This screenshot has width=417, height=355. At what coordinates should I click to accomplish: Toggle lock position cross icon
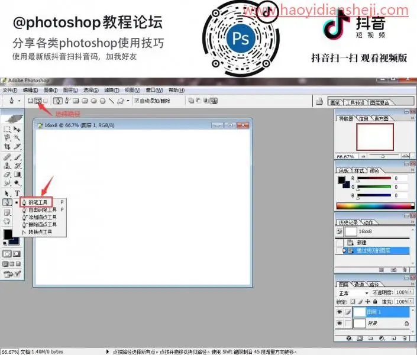pyautogui.click(x=367, y=302)
